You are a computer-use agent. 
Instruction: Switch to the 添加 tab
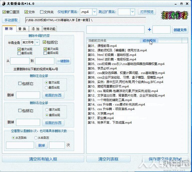click(x=36, y=29)
